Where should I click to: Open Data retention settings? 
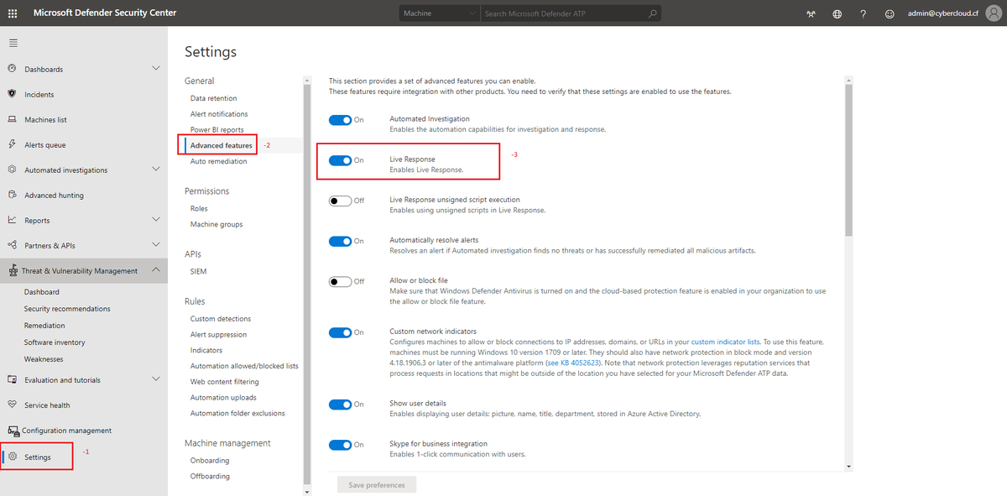[213, 98]
